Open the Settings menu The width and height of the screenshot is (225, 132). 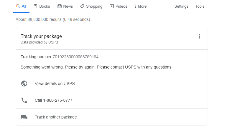[181, 6]
